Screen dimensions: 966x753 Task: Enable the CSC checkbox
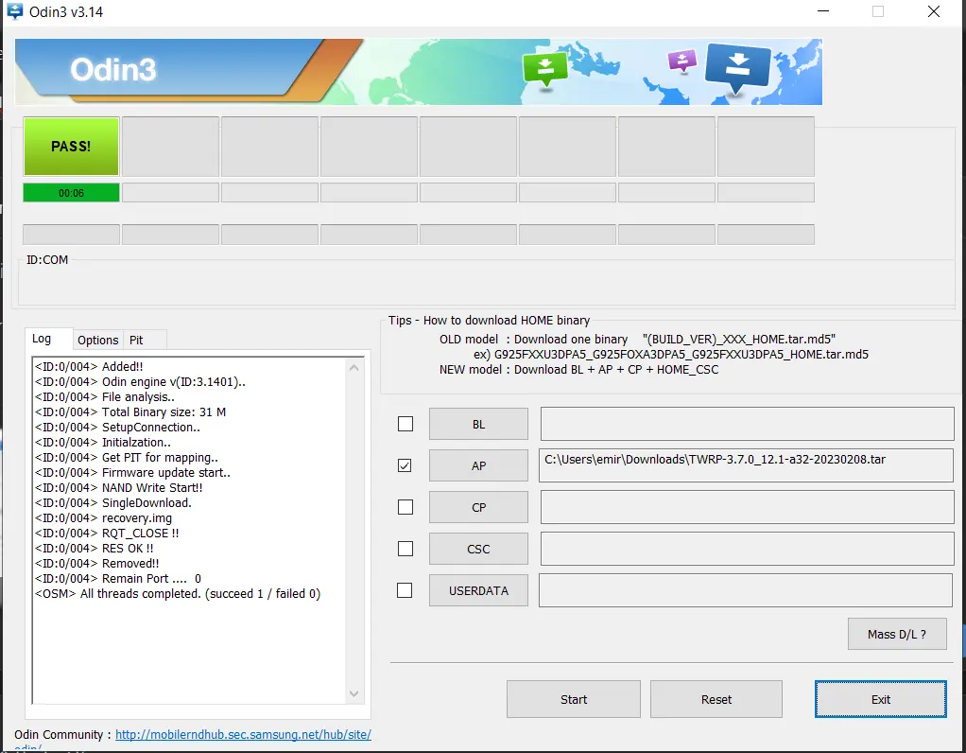tap(405, 549)
